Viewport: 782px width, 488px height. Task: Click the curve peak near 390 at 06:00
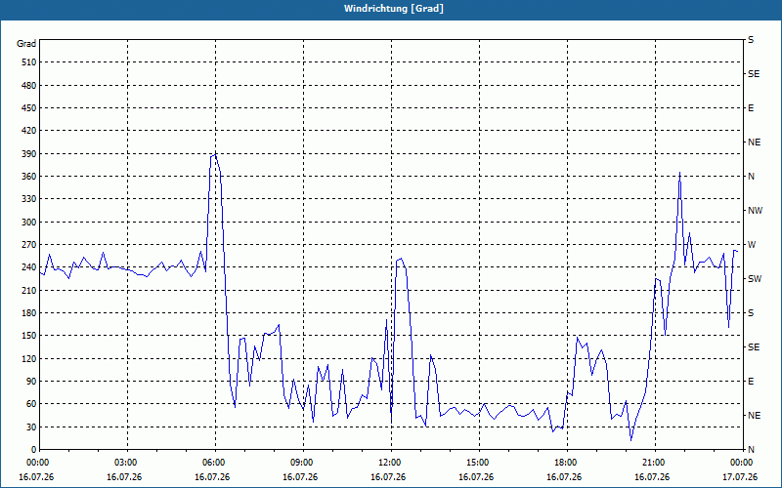[215, 154]
